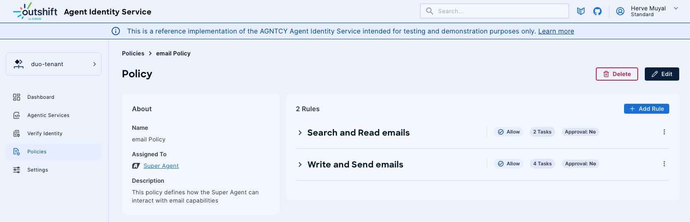Go to Dashboard in sidebar
690x222 pixels.
(41, 97)
